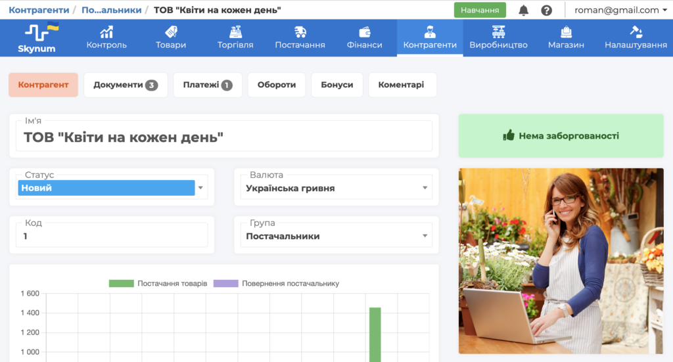Open the Торгівля section
The height and width of the screenshot is (362, 673).
(x=235, y=37)
